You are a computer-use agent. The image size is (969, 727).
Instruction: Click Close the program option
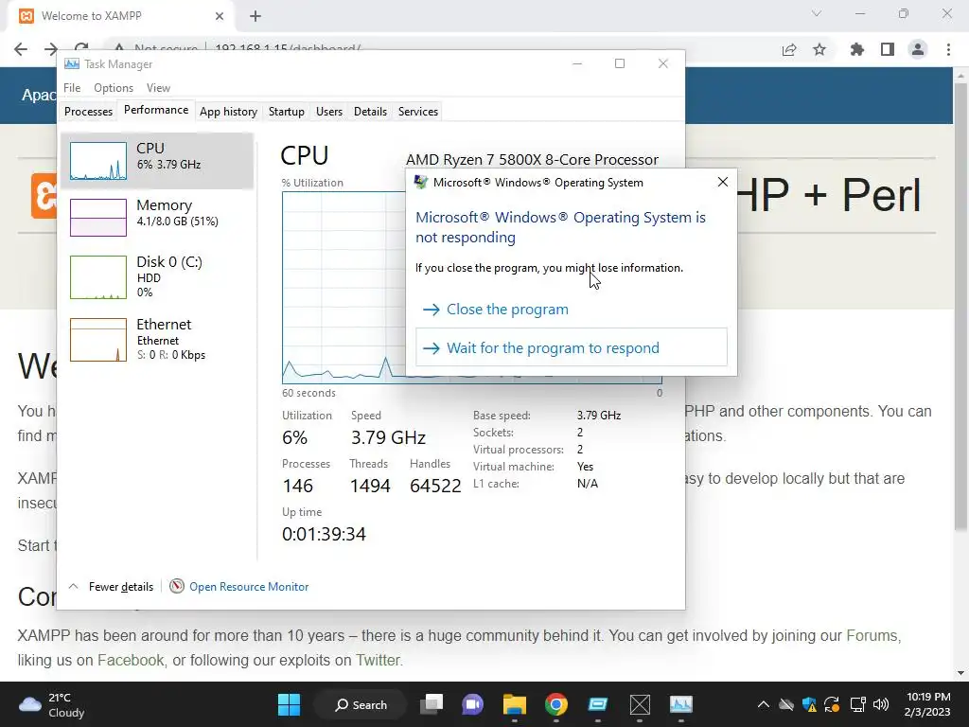point(507,310)
